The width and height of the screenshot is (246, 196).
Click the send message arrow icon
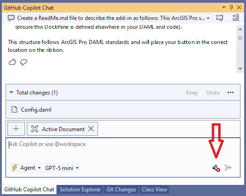point(228,168)
